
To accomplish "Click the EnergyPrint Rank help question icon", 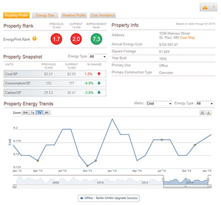I will coord(34,39).
